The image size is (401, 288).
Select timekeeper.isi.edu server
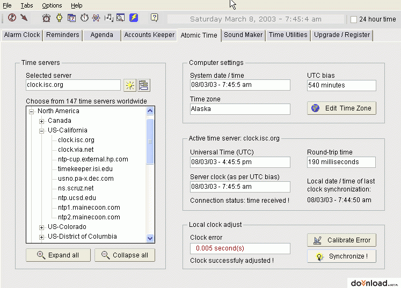85,169
